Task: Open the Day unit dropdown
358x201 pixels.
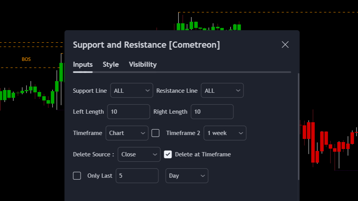Action: click(187, 176)
